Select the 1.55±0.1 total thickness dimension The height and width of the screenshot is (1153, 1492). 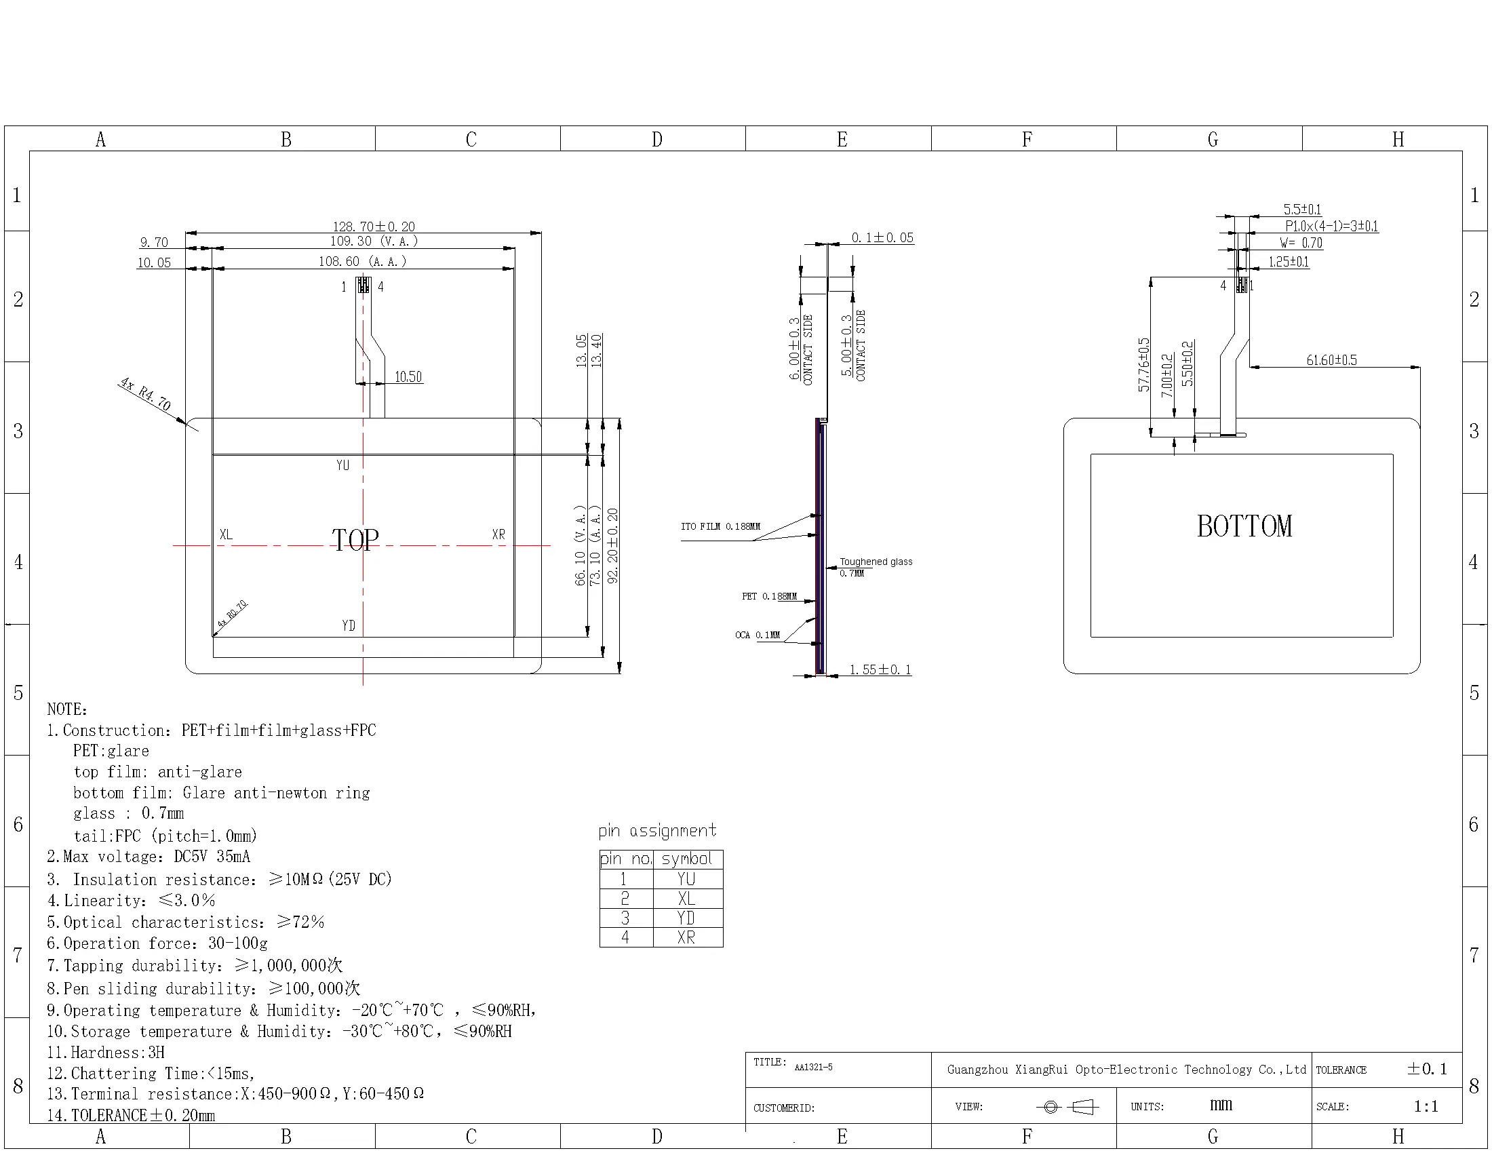(x=880, y=669)
